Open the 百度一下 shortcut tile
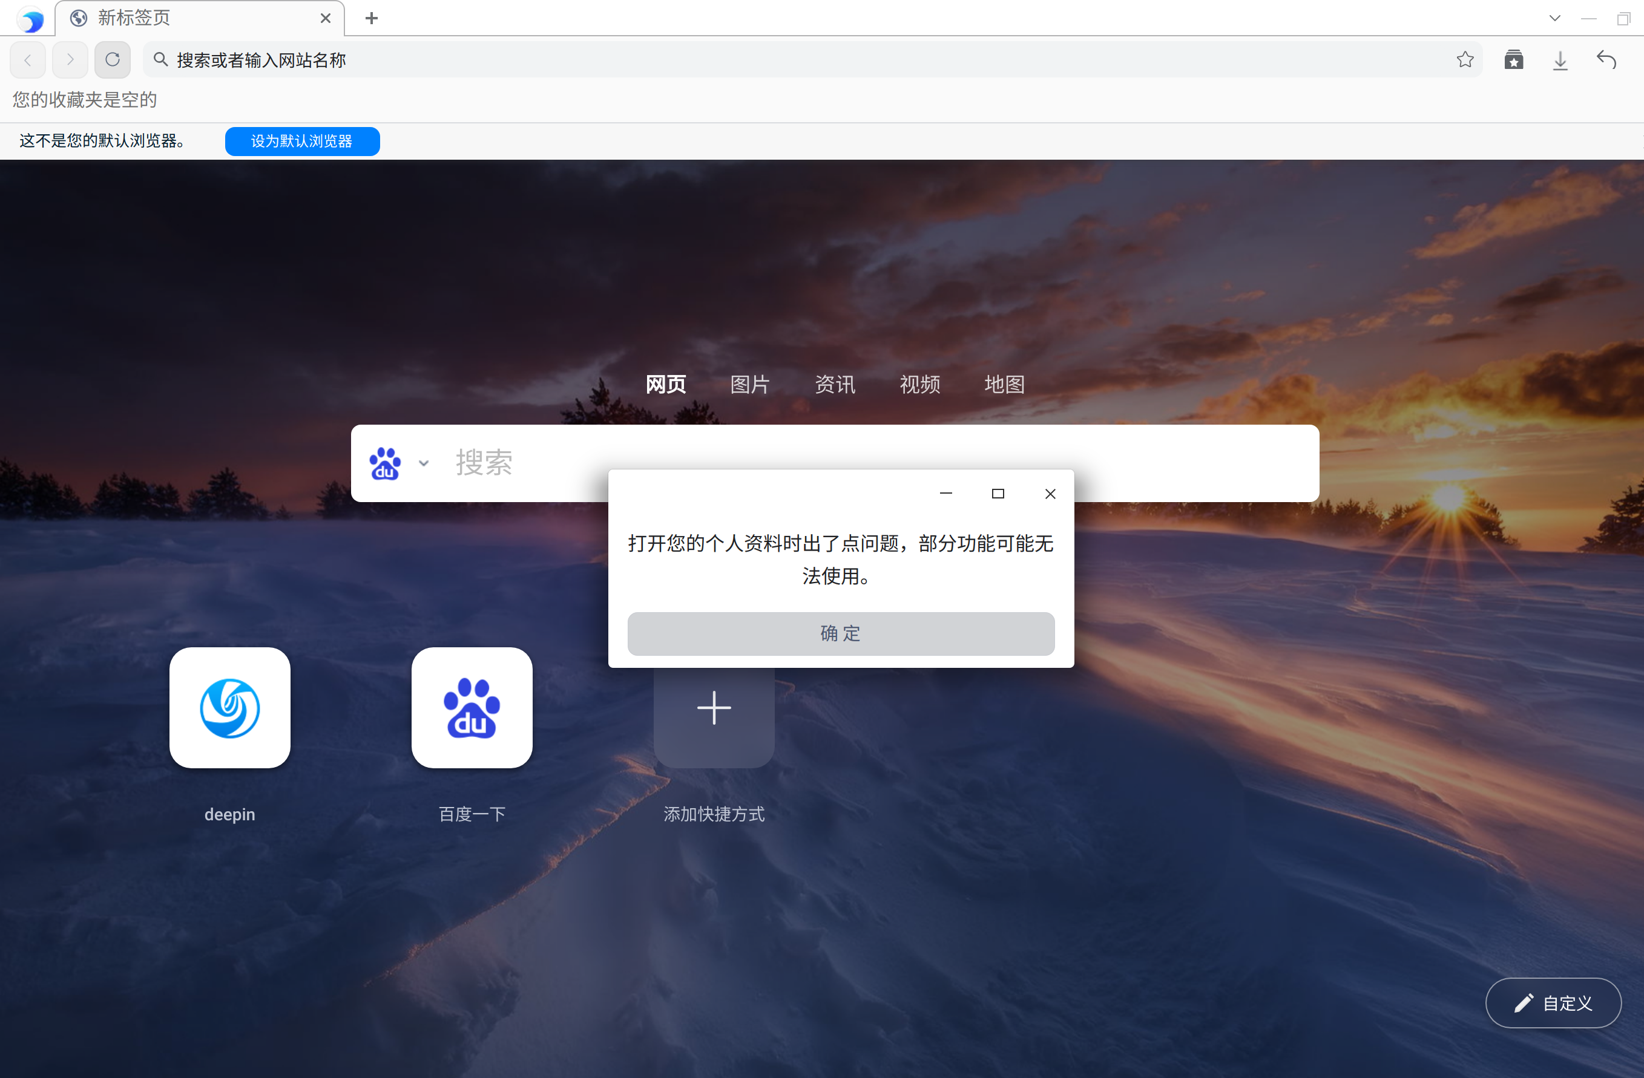 [472, 707]
